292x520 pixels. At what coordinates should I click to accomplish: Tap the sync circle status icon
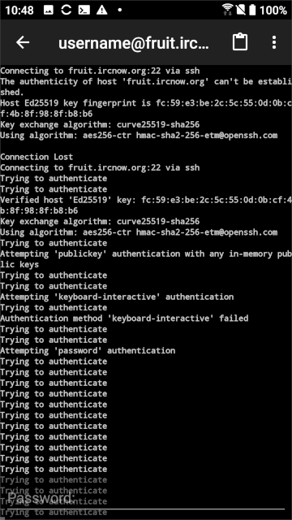67,10
